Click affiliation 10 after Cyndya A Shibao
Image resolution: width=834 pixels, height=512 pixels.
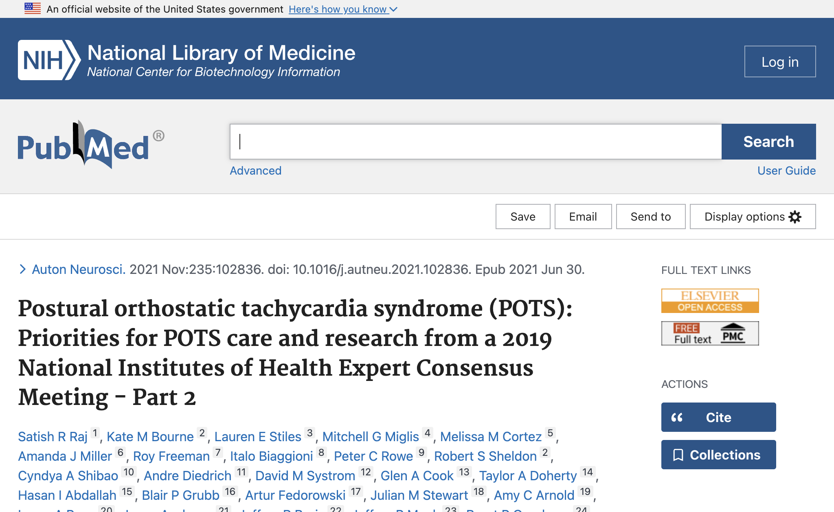(x=129, y=472)
